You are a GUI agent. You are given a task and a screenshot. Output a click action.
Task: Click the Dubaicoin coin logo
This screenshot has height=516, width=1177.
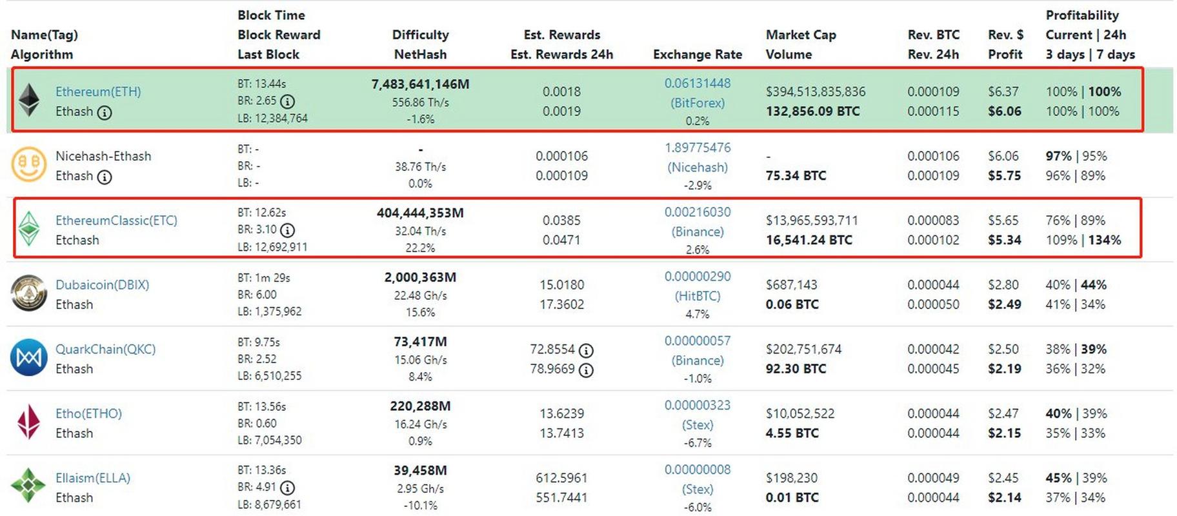29,293
